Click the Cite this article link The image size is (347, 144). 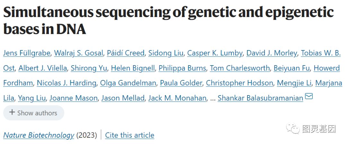click(x=129, y=135)
